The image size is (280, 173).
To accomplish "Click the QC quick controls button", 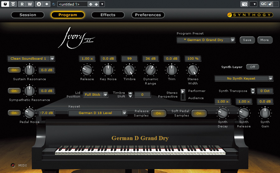I will point(264,4).
